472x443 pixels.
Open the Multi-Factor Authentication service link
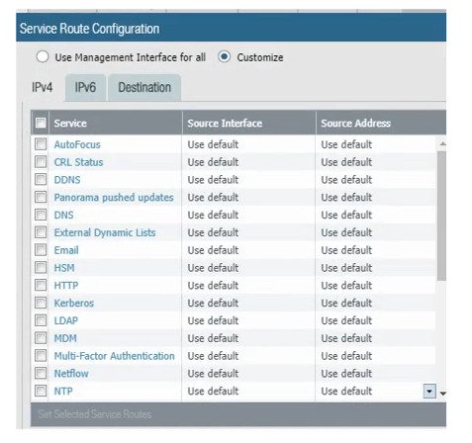coord(115,356)
